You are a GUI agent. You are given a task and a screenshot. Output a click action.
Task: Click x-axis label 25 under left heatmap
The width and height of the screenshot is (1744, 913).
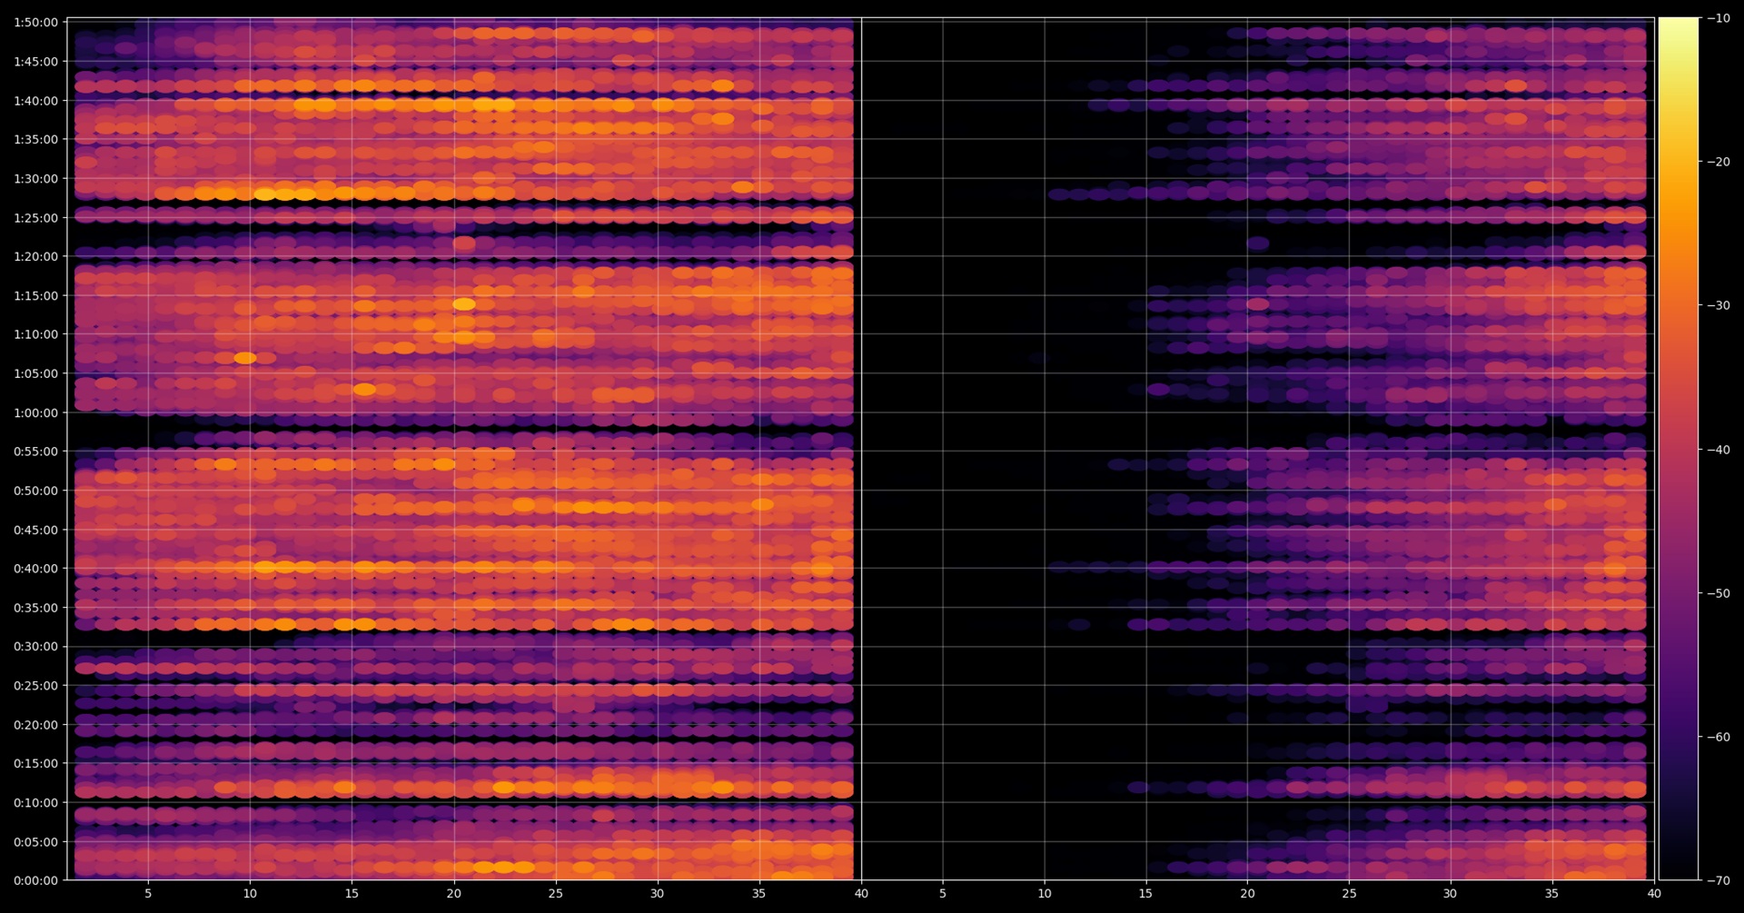[555, 894]
